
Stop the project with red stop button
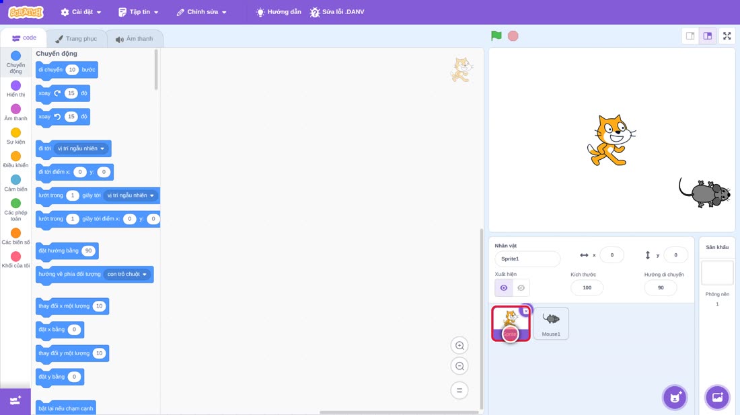point(513,36)
